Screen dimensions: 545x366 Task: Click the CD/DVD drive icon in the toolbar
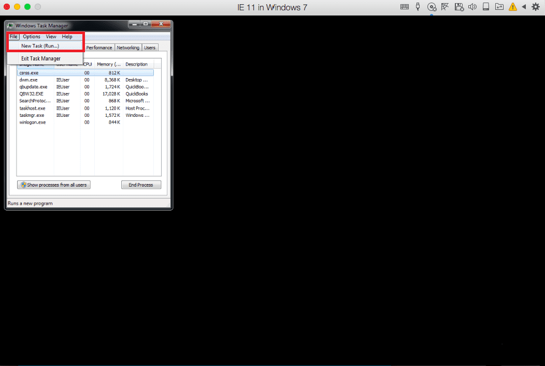432,7
